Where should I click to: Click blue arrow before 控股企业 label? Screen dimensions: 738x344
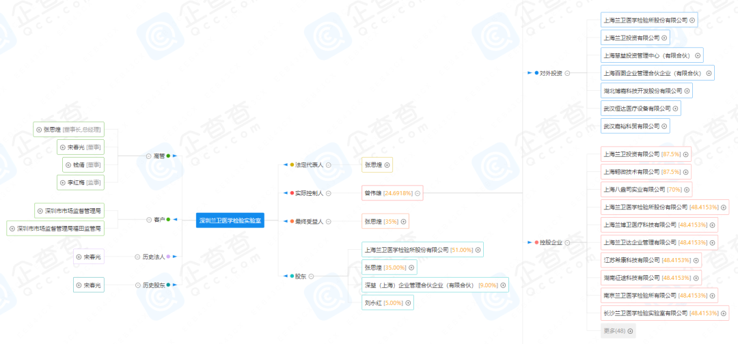pyautogui.click(x=530, y=242)
